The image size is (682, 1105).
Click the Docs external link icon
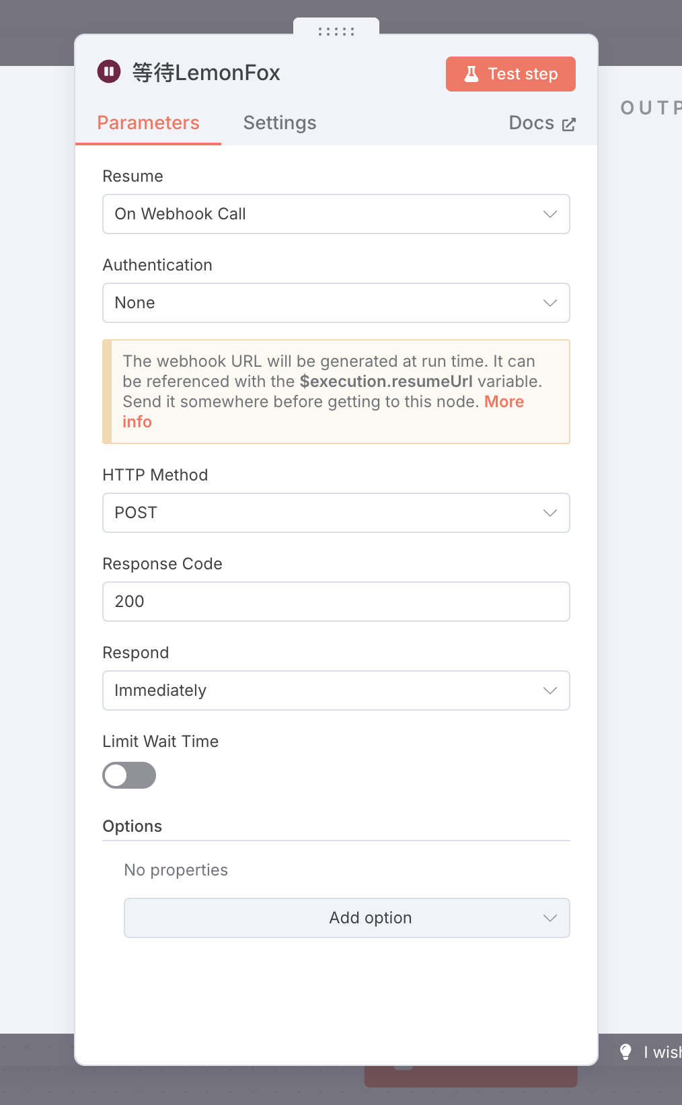coord(569,124)
